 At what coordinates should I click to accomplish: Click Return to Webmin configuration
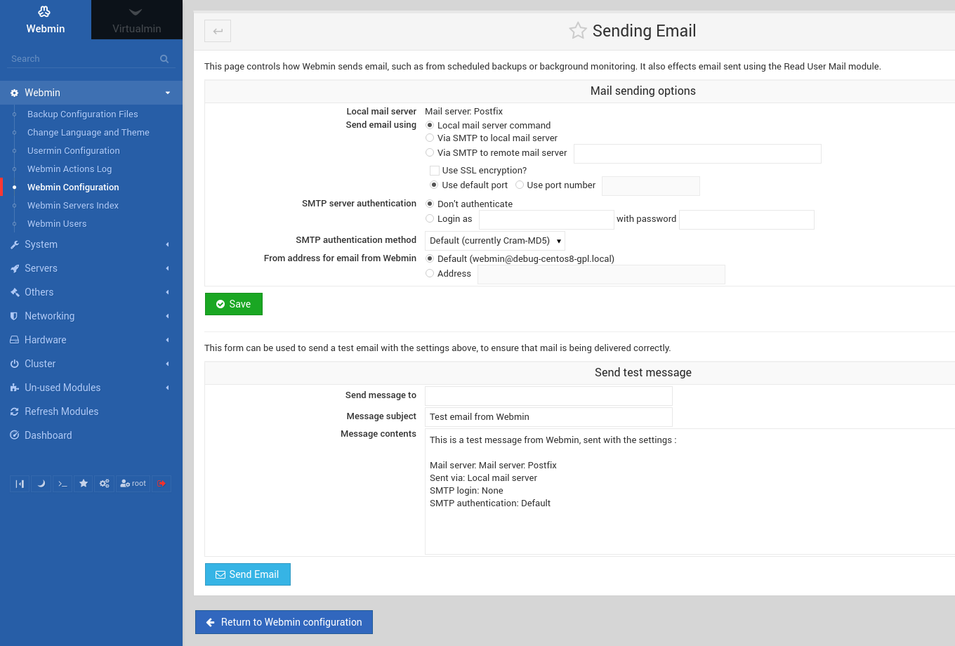tap(284, 621)
